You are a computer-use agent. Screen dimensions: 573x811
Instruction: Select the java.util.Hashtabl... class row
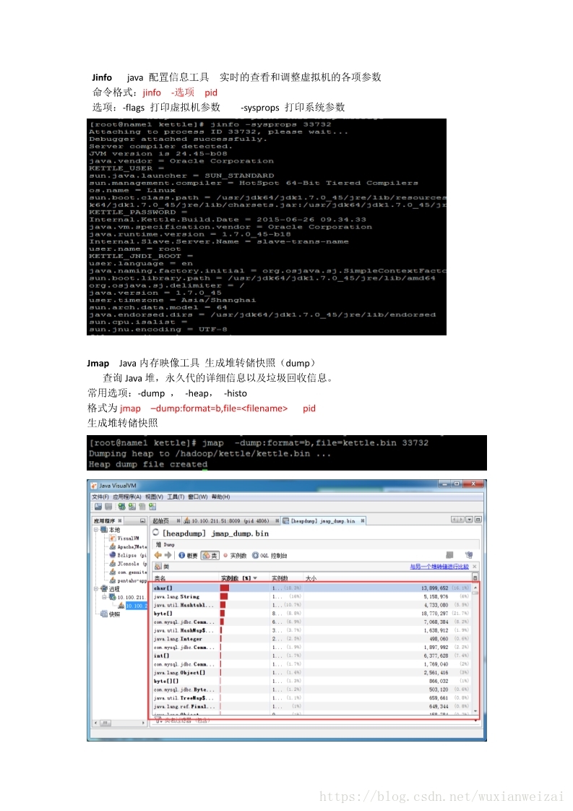[312, 605]
